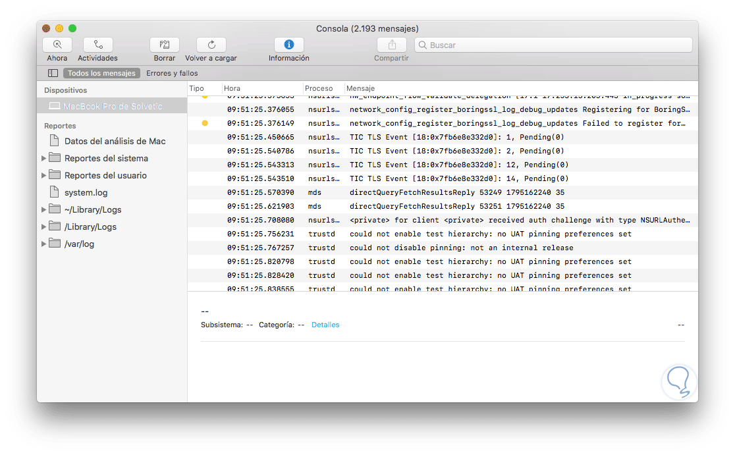Select the Reportes del sistema folder icon
The height and width of the screenshot is (455, 735).
click(55, 157)
